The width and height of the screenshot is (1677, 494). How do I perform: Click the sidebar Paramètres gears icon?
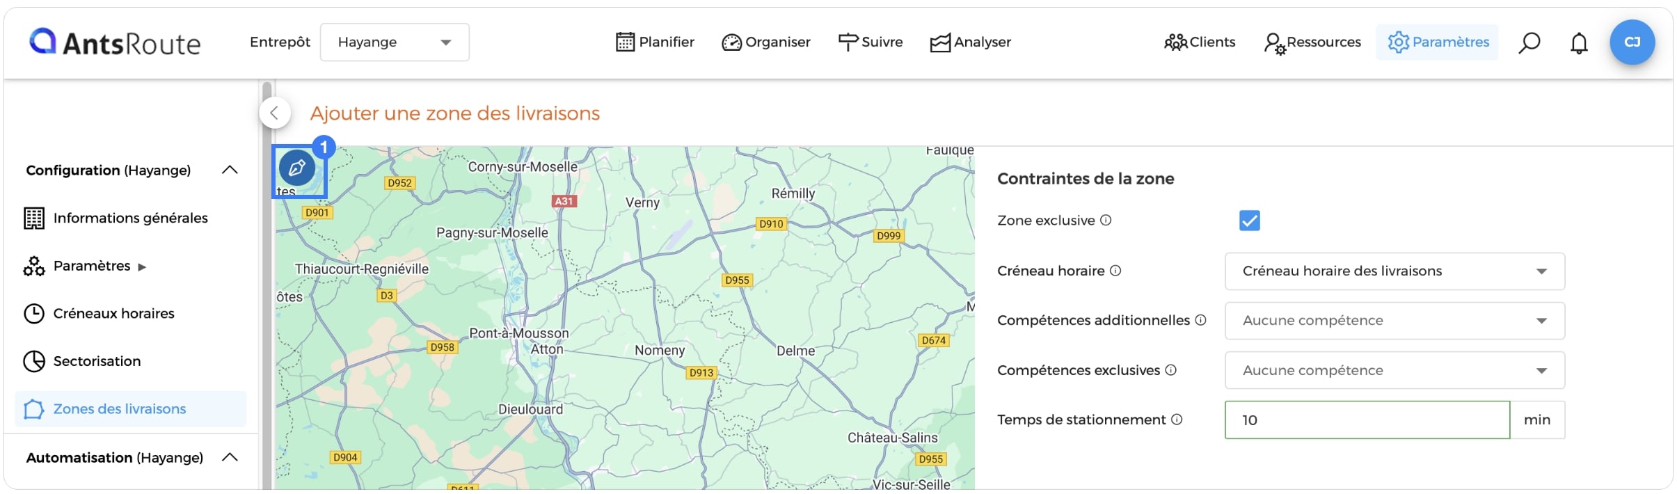coord(34,266)
